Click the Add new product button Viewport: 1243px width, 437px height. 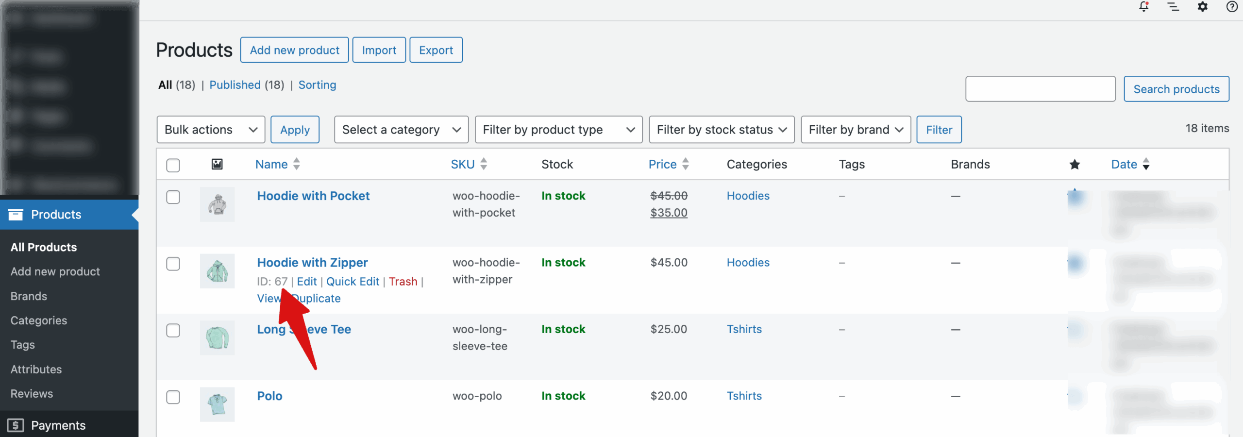click(x=295, y=50)
